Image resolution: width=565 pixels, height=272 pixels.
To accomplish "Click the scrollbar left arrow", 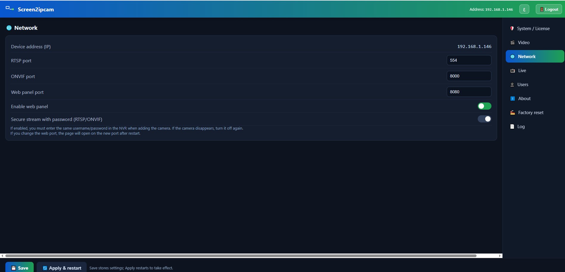I will pos(2,256).
